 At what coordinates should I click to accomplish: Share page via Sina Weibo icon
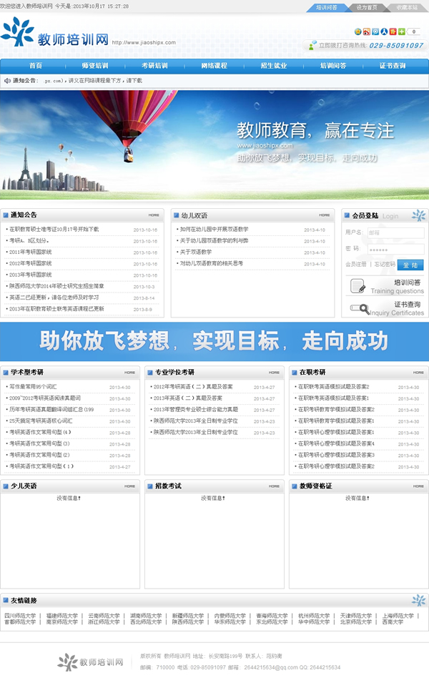[367, 31]
